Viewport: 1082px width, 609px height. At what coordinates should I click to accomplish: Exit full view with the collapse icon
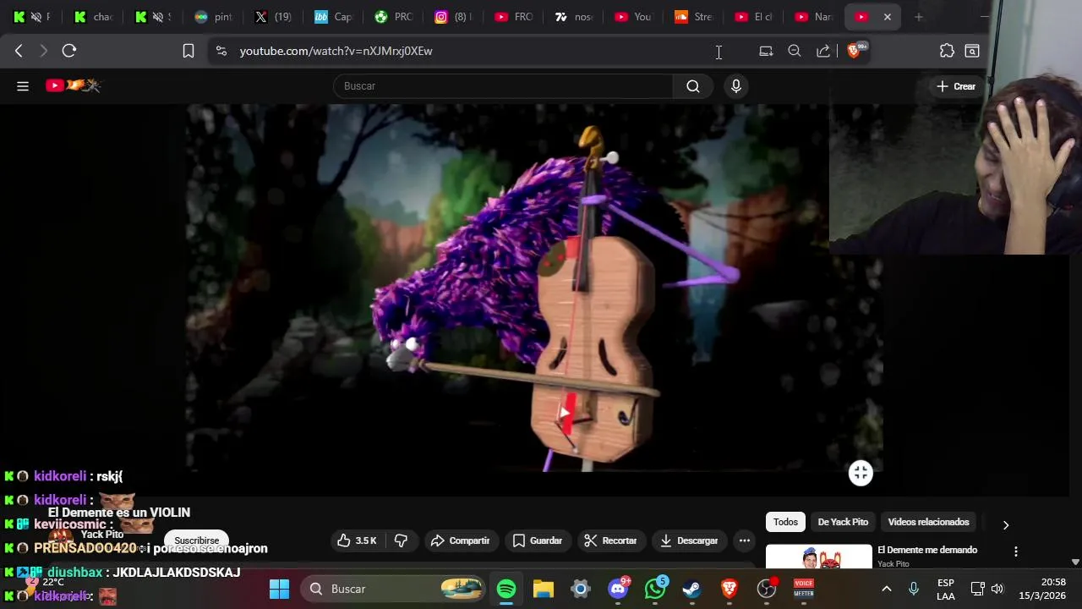tap(861, 473)
